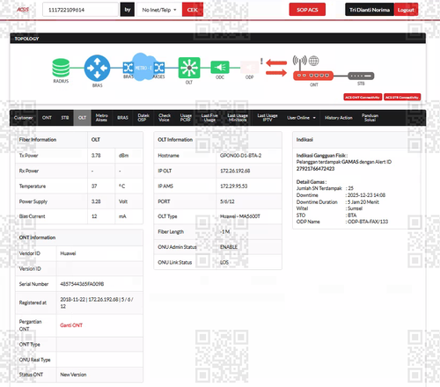Viewport: 440px width, 387px height.
Task: Select ONU Link Status value LOS
Action: (x=224, y=262)
